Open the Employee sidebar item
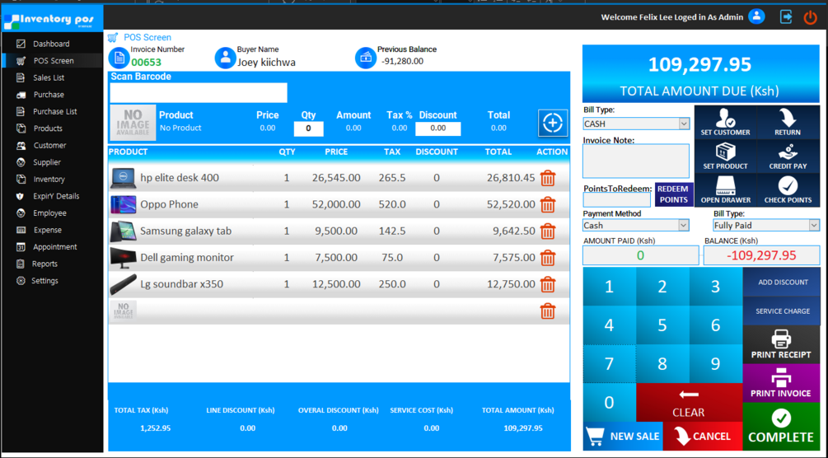 pyautogui.click(x=51, y=213)
